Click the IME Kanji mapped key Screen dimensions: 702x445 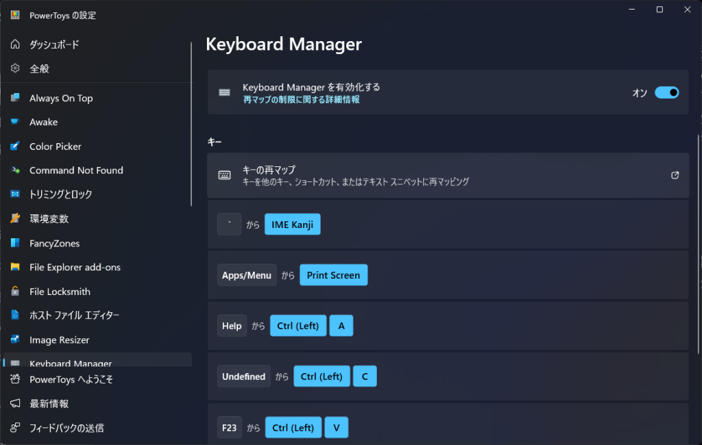pyautogui.click(x=292, y=224)
